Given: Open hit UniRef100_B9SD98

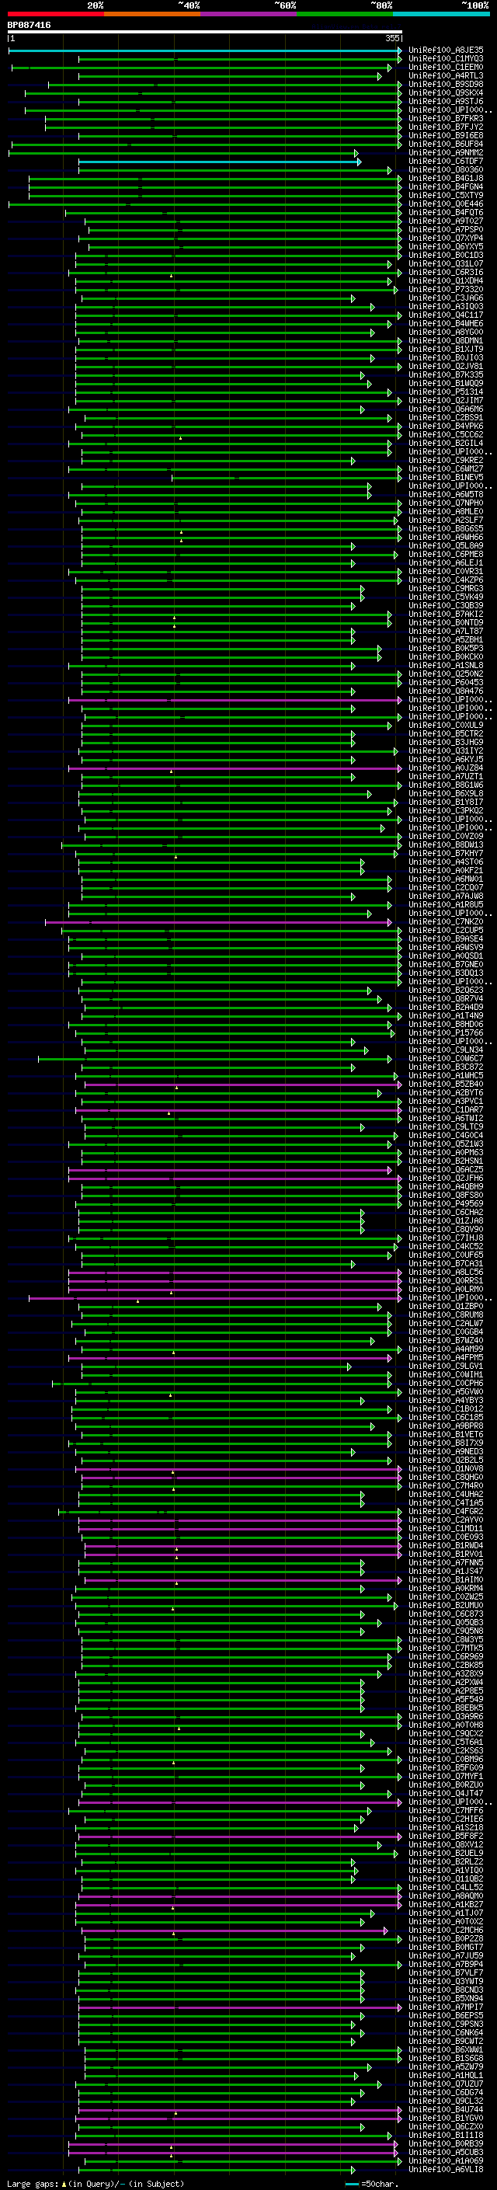Looking at the screenshot, I should click(x=446, y=84).
